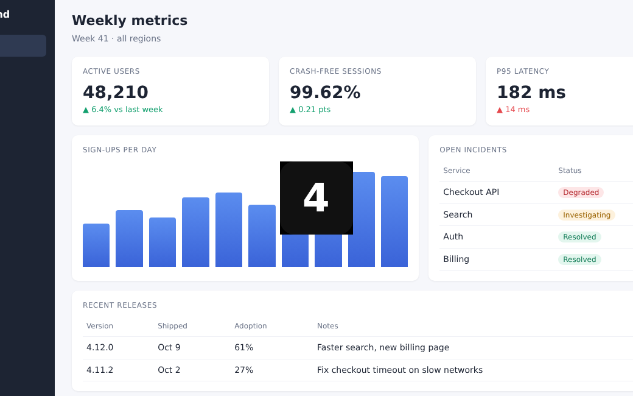Image resolution: width=633 pixels, height=396 pixels.
Task: Click the "RECENT RELEASES" panel title
Action: pos(119,305)
